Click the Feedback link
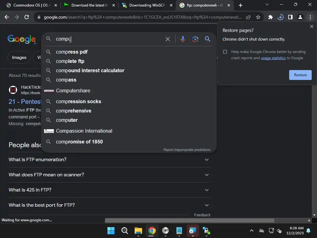This screenshot has width=317, height=238. (x=202, y=215)
